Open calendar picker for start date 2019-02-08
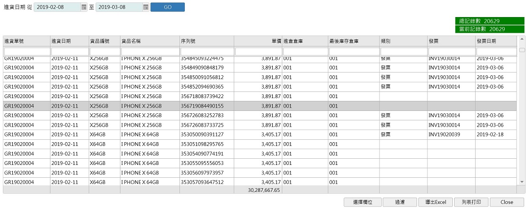 [84, 7]
